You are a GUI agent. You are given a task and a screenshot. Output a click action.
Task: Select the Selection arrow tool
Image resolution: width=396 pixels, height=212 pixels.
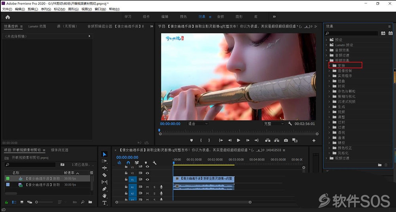[x=104, y=154]
